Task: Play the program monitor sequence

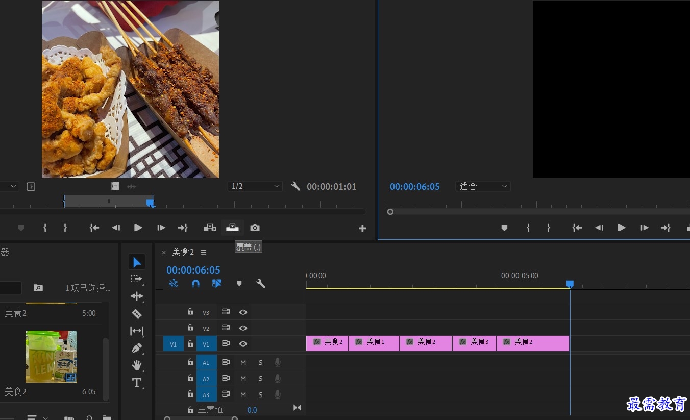Action: pos(621,228)
